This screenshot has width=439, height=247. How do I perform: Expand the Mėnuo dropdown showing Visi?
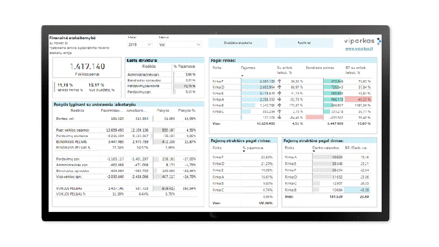click(x=179, y=44)
